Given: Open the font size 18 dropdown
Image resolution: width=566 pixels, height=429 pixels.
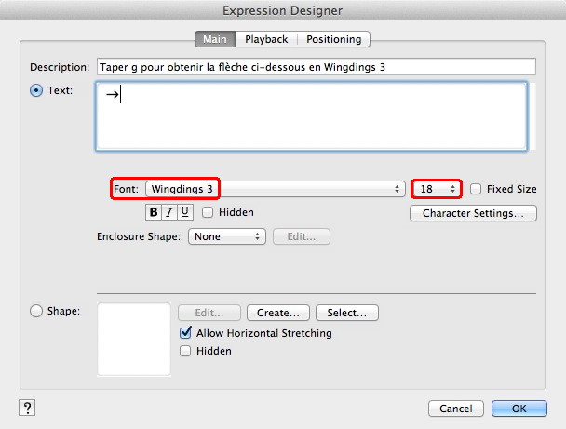Looking at the screenshot, I should [438, 189].
